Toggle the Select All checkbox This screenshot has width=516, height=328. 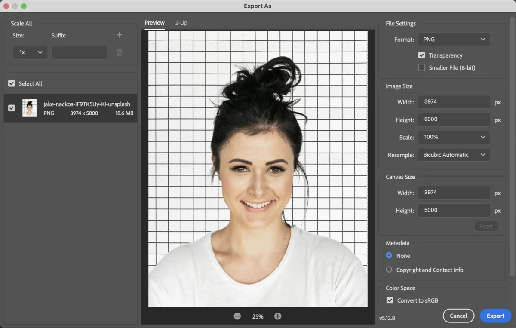pos(11,83)
